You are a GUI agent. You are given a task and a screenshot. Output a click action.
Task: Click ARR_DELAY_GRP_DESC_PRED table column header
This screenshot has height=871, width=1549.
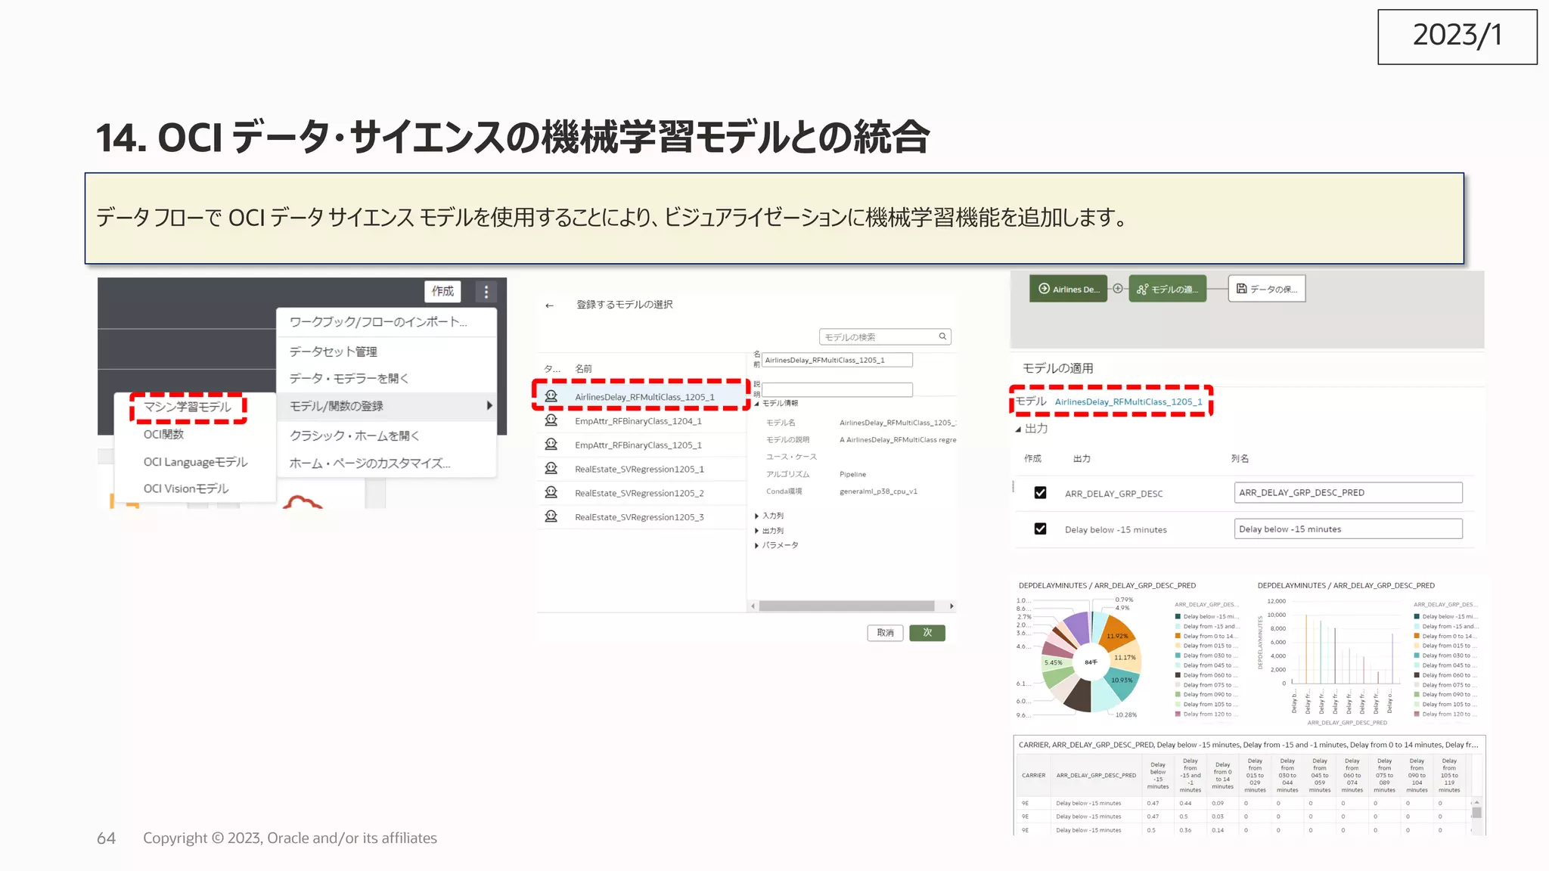pos(1096,776)
